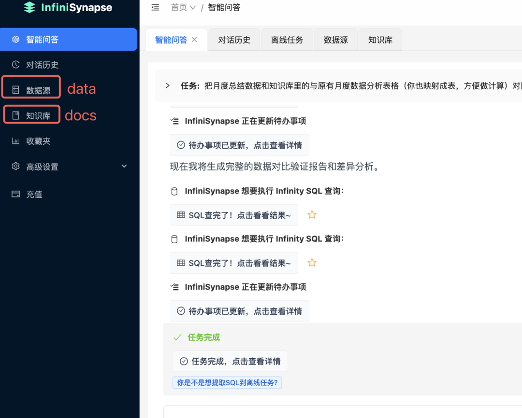Switch to the 数据源 tab

click(335, 40)
